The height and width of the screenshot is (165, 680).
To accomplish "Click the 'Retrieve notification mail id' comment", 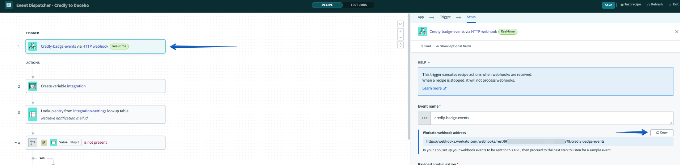I will (x=64, y=118).
